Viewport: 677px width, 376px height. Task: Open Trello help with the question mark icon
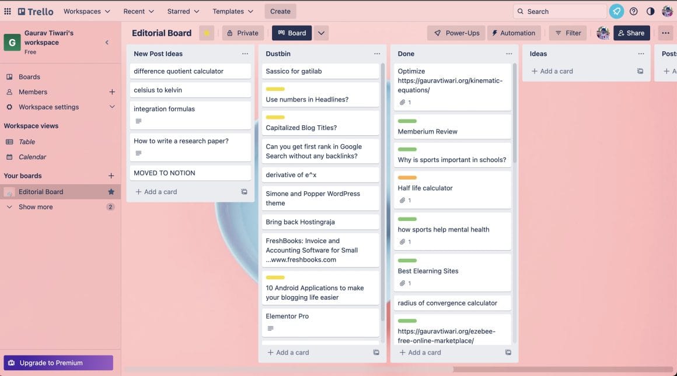(x=634, y=10)
